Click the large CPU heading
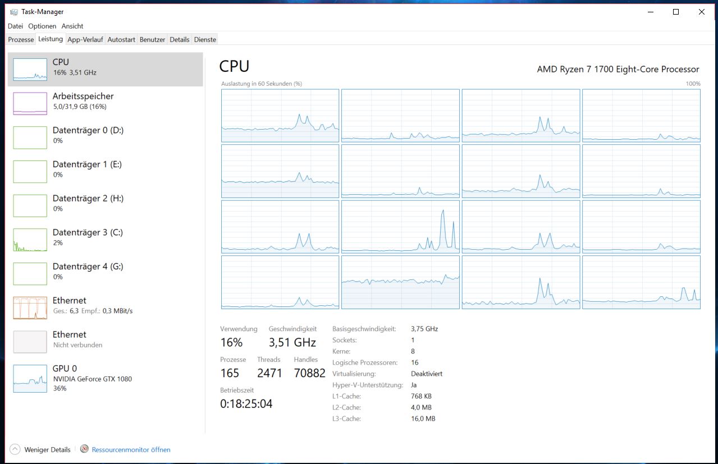The image size is (718, 464). [234, 66]
